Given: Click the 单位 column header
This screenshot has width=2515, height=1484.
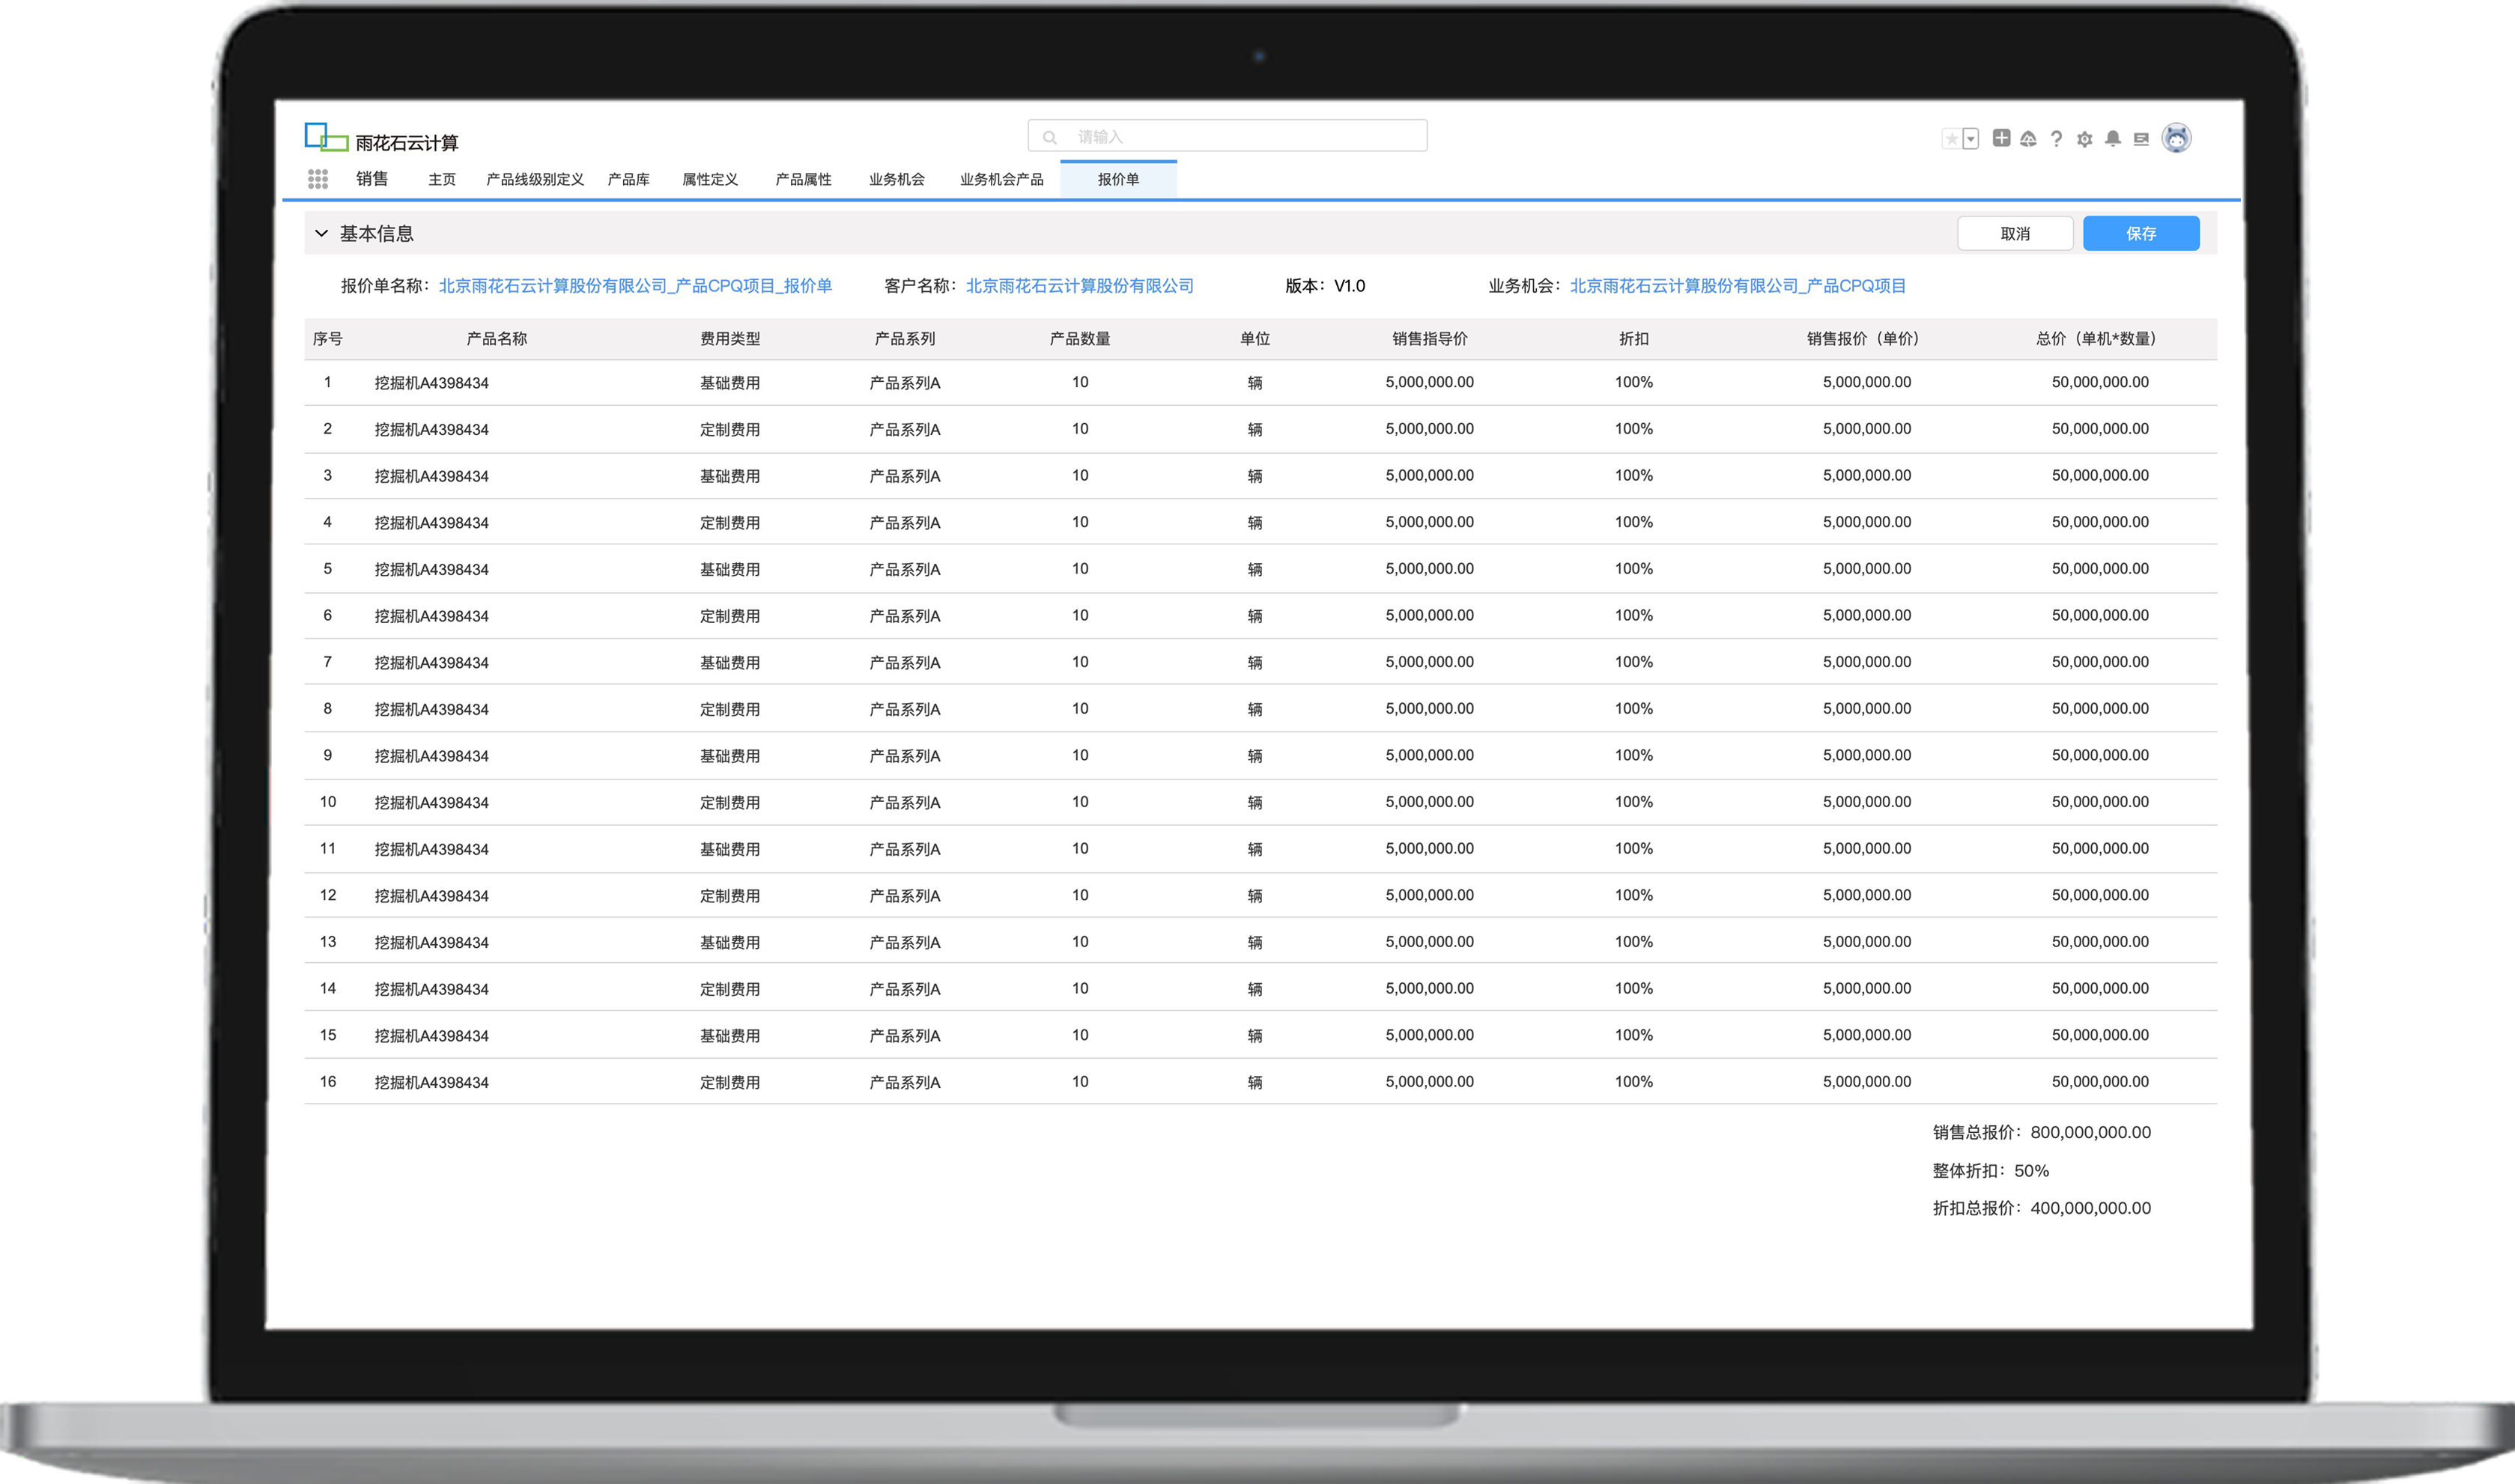Looking at the screenshot, I should pos(1255,339).
